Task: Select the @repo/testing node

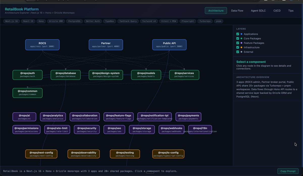Action: [x=125, y=154]
